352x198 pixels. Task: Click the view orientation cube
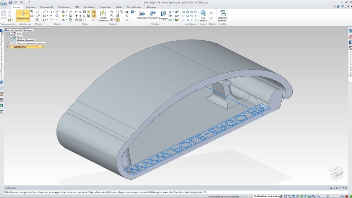coord(336,173)
